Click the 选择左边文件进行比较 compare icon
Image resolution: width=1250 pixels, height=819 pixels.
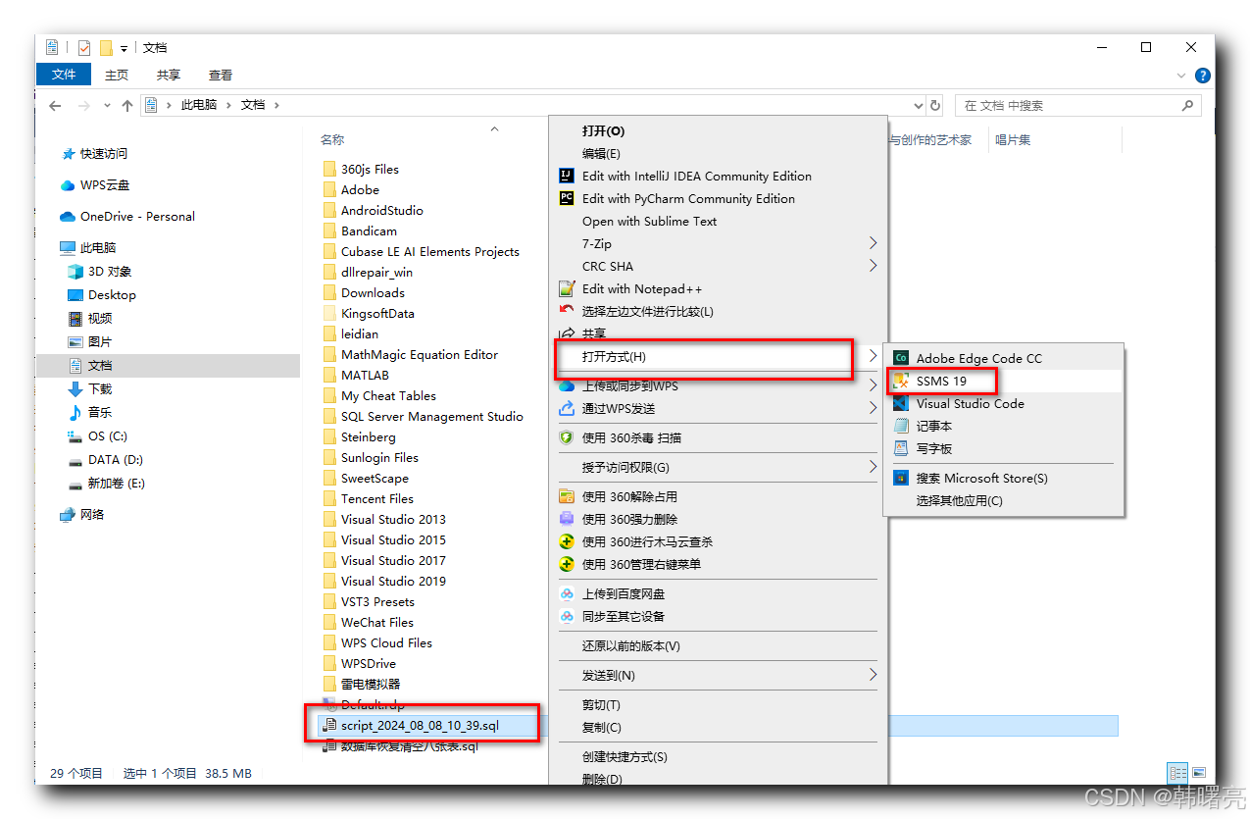click(x=566, y=311)
